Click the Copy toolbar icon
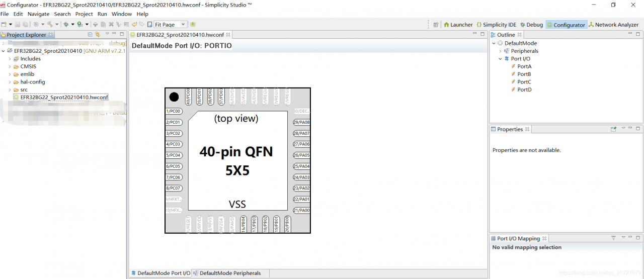 click(103, 24)
